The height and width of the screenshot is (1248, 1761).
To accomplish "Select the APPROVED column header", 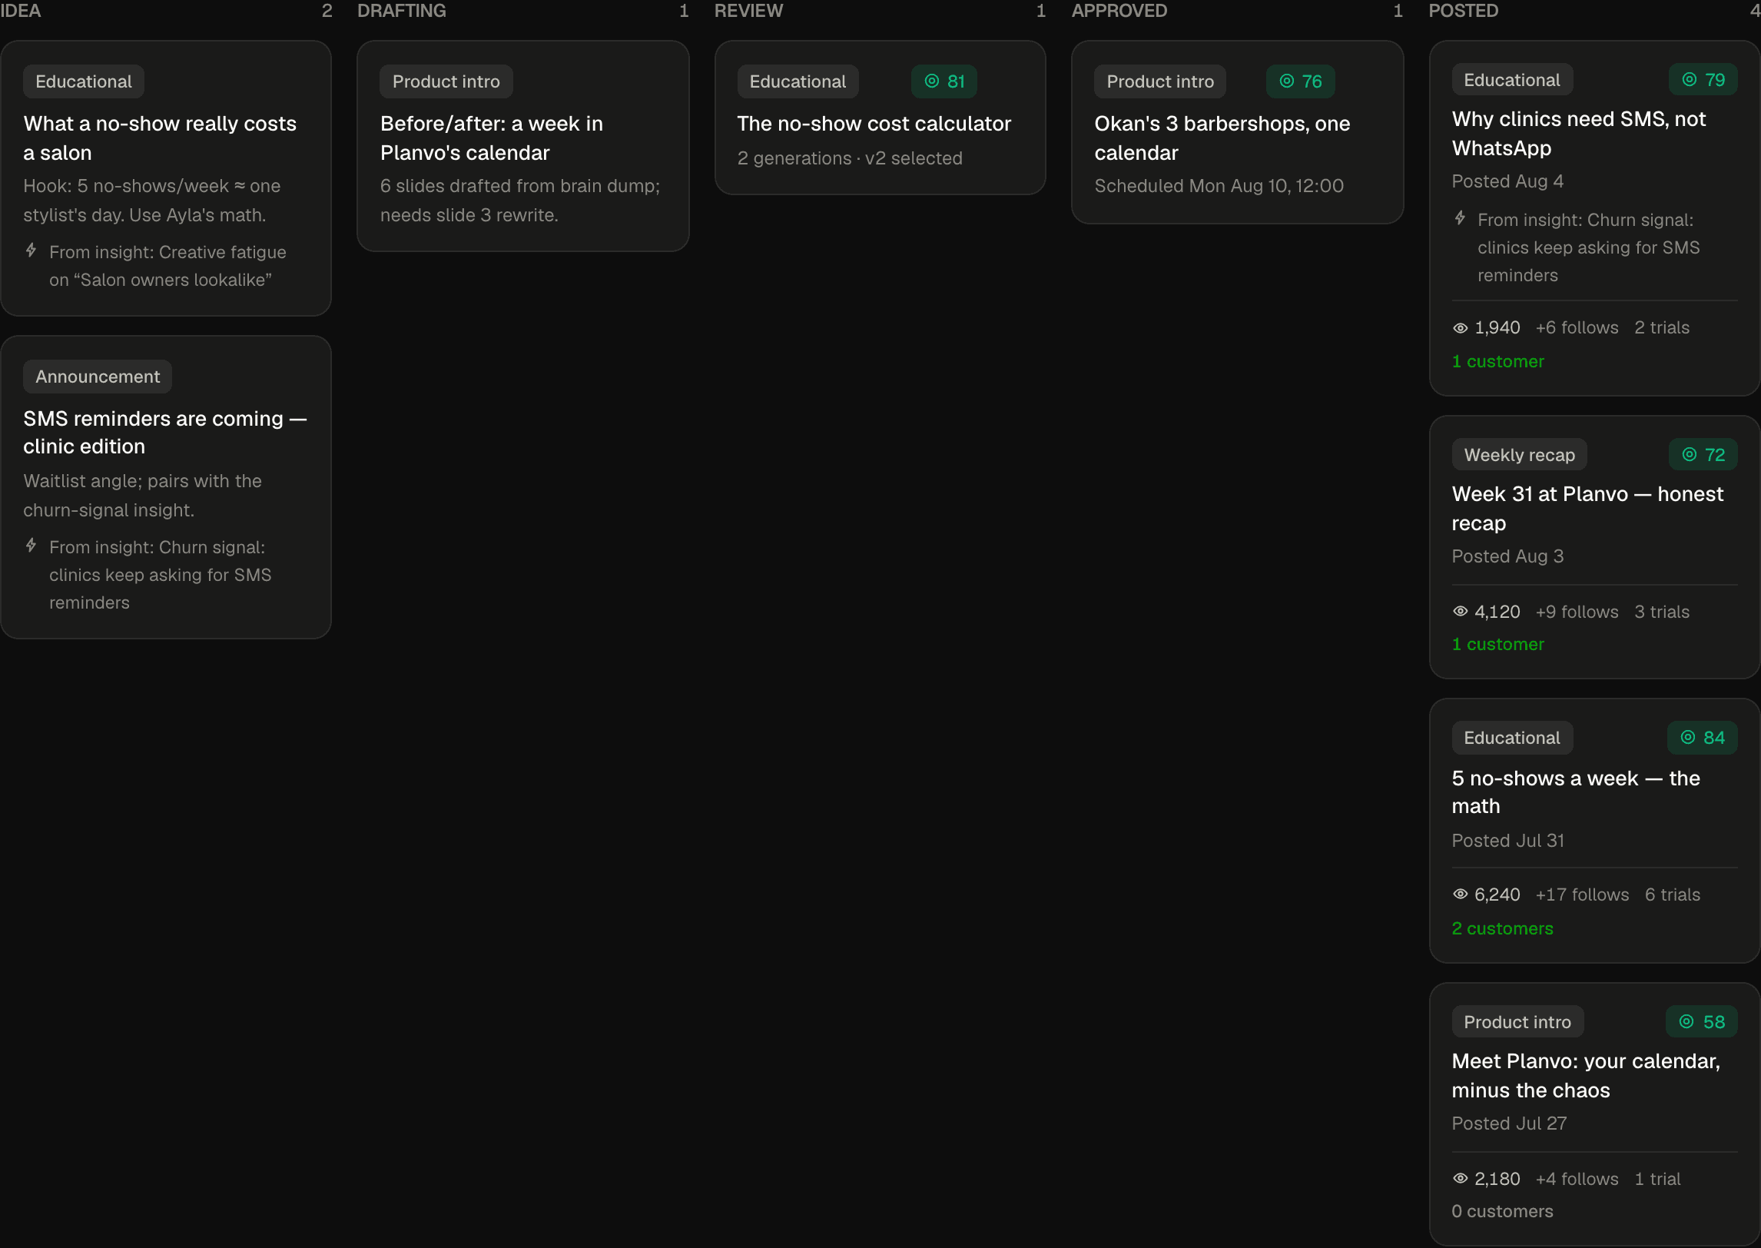I will tap(1119, 11).
